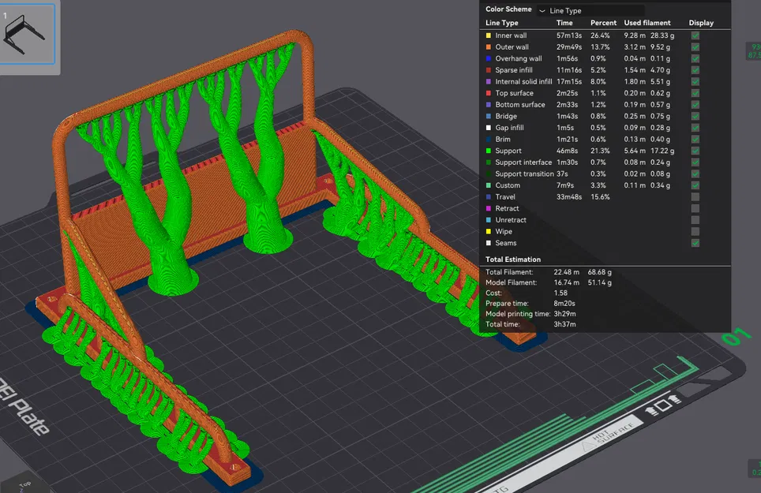
Task: Toggle Support display checkbox
Action: [x=695, y=151]
